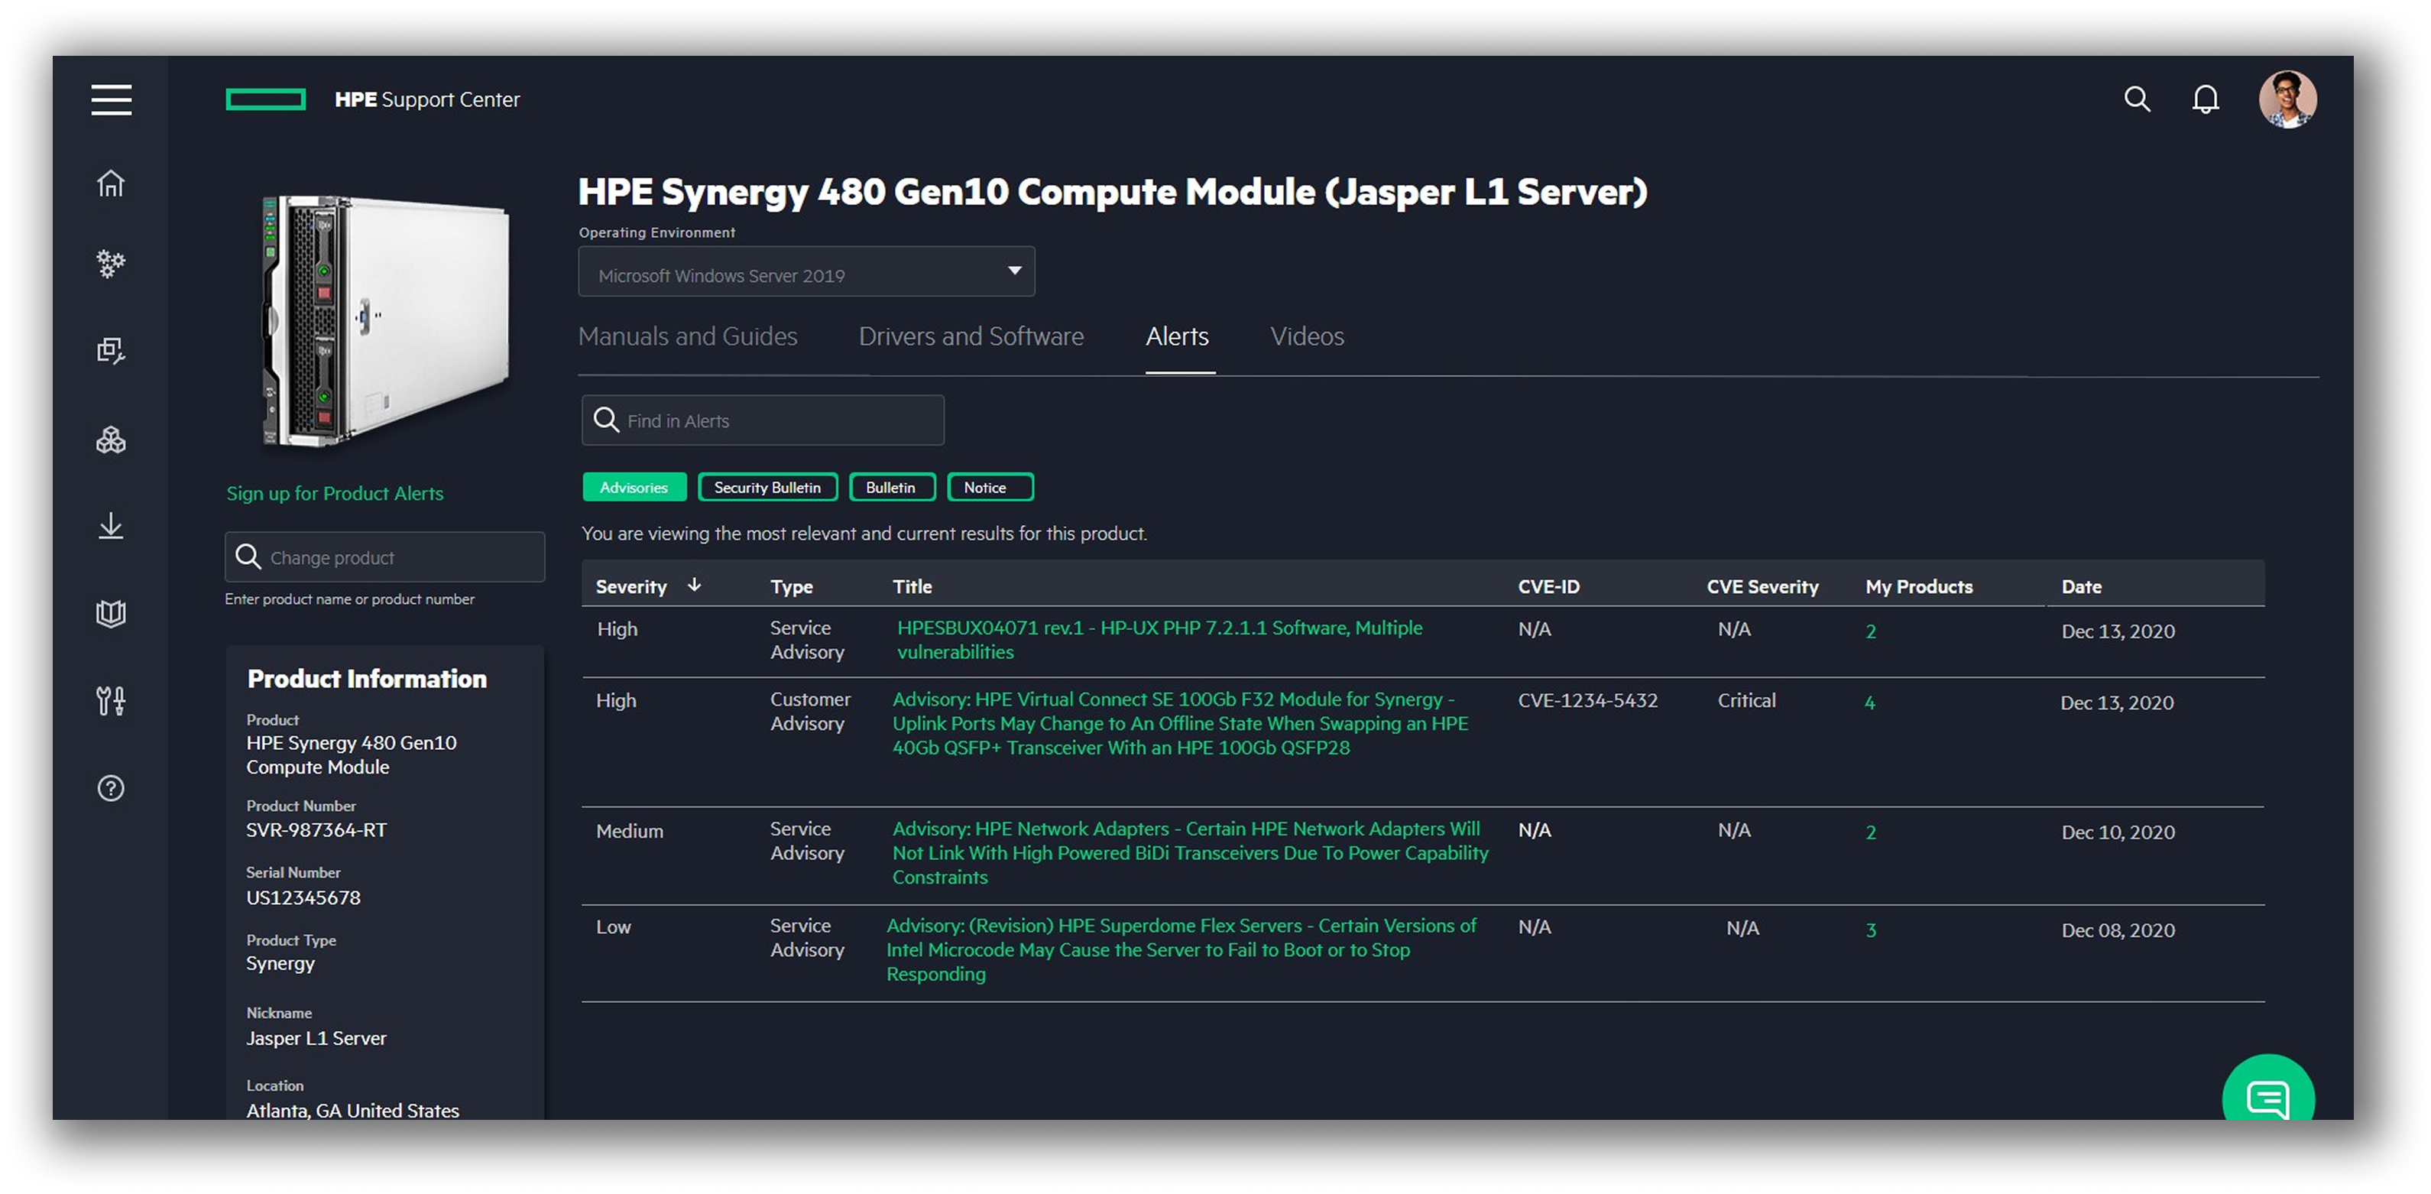Screen dimensions: 2431x1194
Task: Open HPE Network Adapters advisory link
Action: [x=1190, y=852]
